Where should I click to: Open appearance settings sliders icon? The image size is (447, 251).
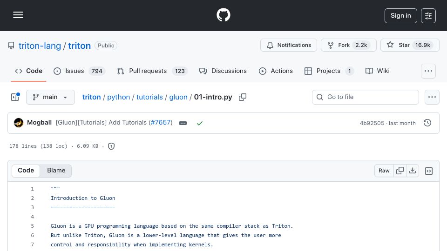(x=428, y=16)
